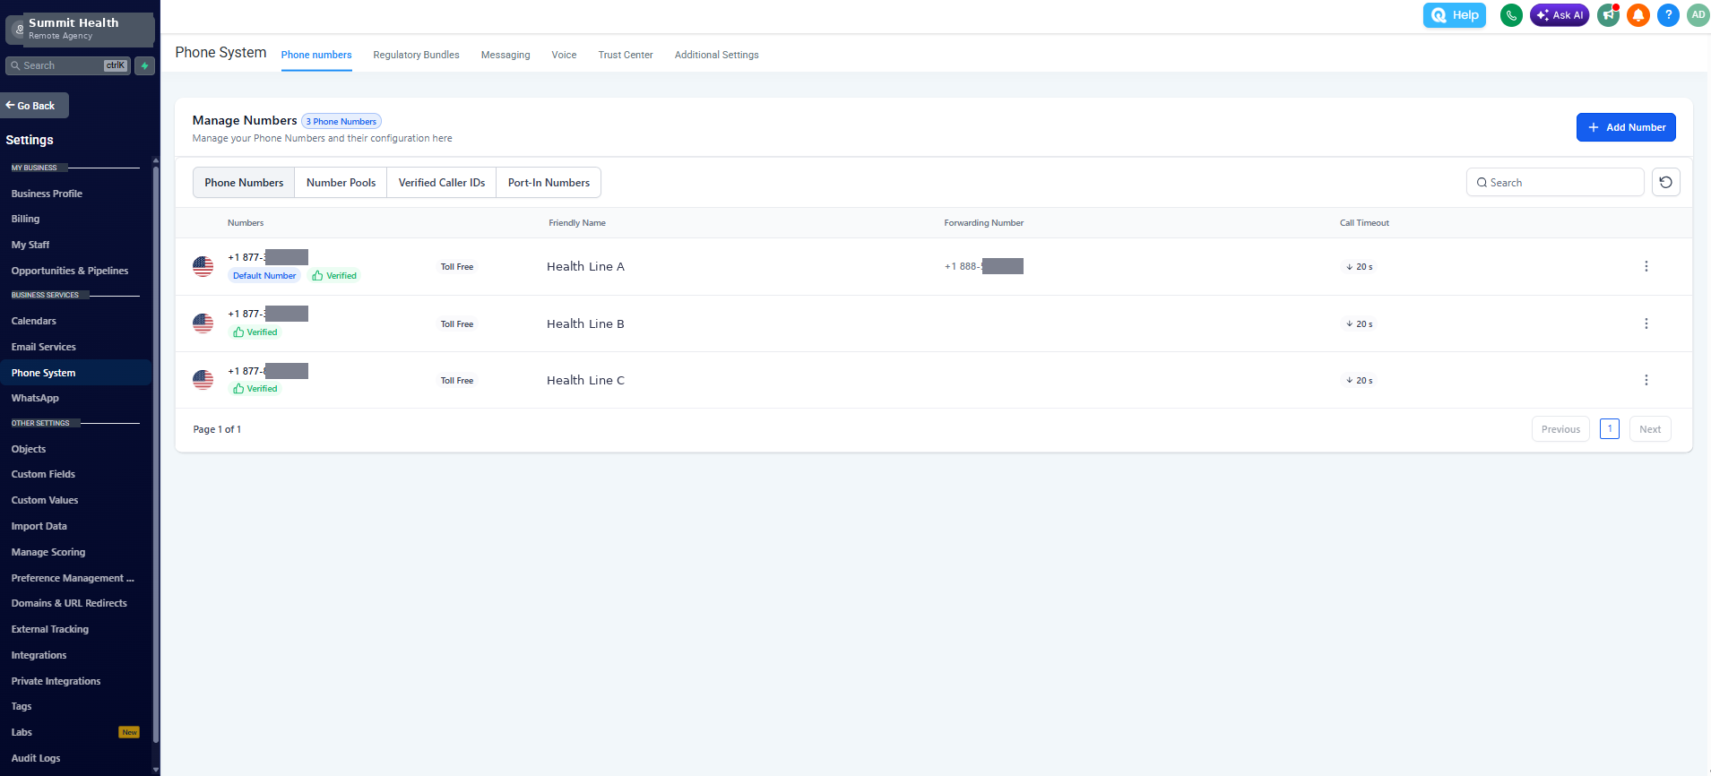The width and height of the screenshot is (1711, 776).
Task: Open Manage Scoring in sidebar
Action: pyautogui.click(x=48, y=552)
